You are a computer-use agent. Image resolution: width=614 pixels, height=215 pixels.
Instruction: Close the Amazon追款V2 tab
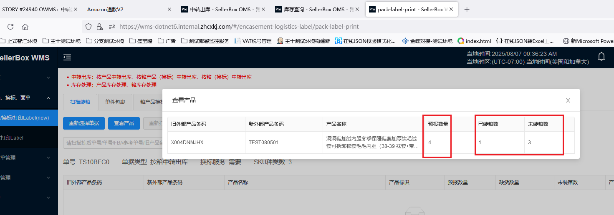click(169, 9)
